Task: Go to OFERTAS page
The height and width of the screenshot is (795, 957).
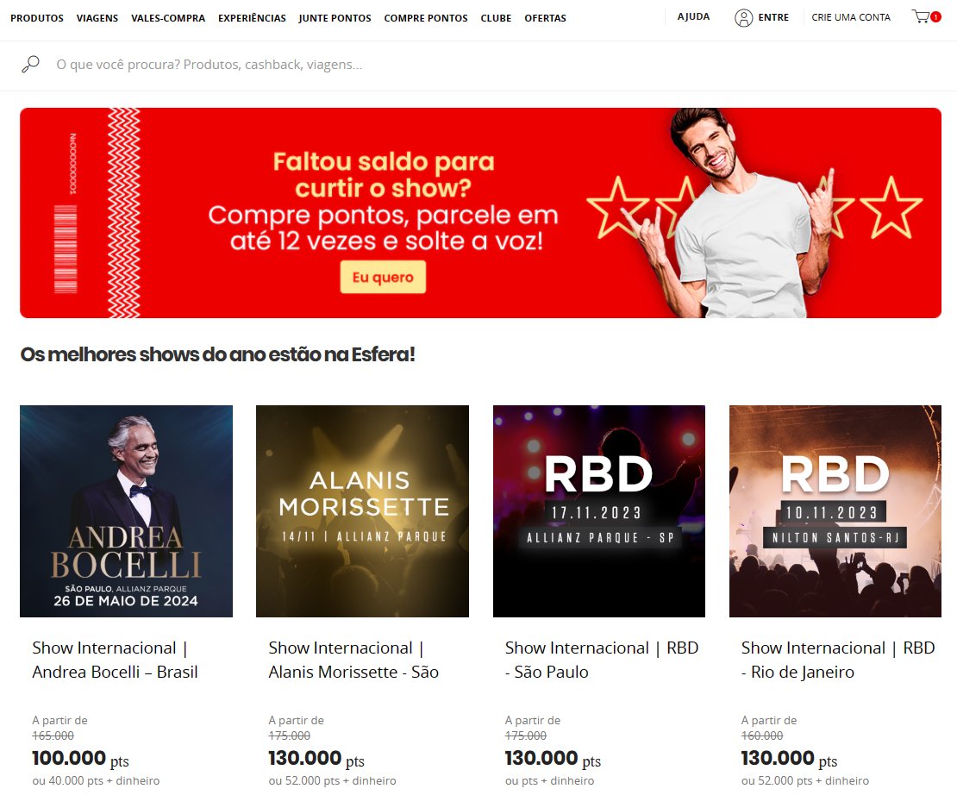Action: coord(546,18)
